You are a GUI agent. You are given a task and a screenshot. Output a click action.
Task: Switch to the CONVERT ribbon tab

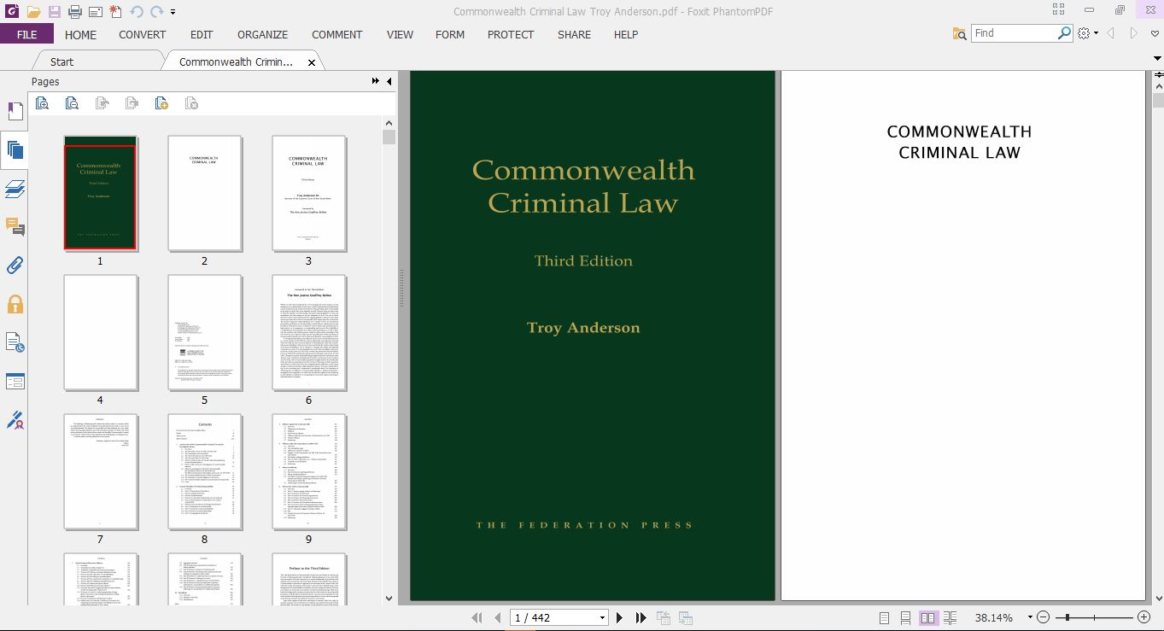pos(143,34)
